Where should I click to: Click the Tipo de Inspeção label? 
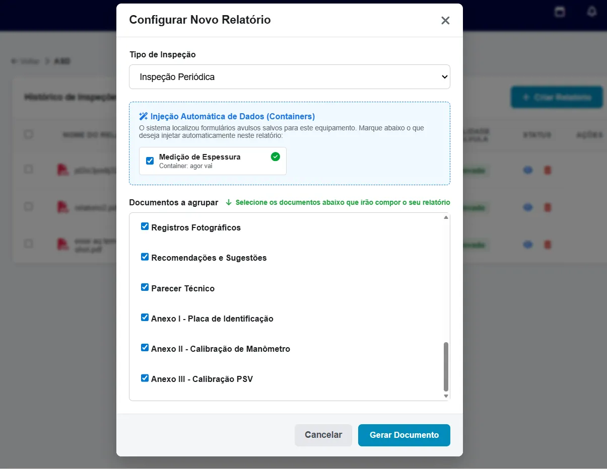162,54
